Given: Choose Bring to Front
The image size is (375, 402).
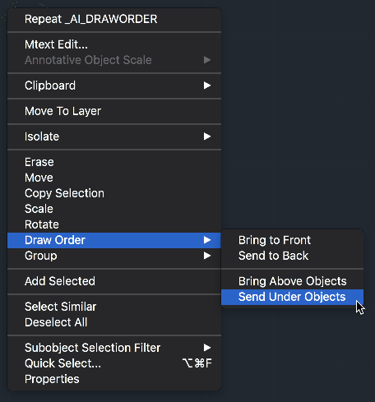Looking at the screenshot, I should coord(292,240).
